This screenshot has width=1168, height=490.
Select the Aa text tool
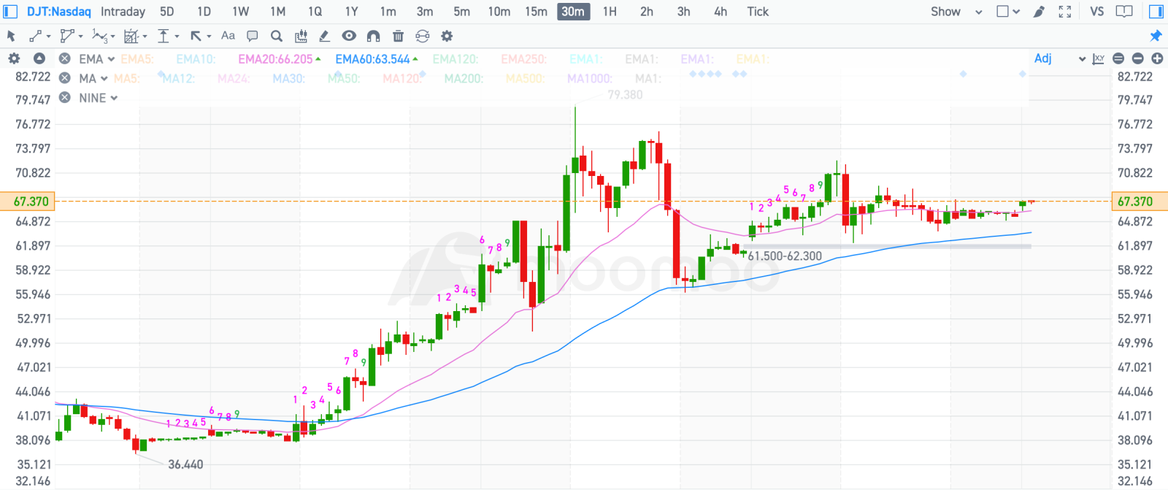(228, 35)
